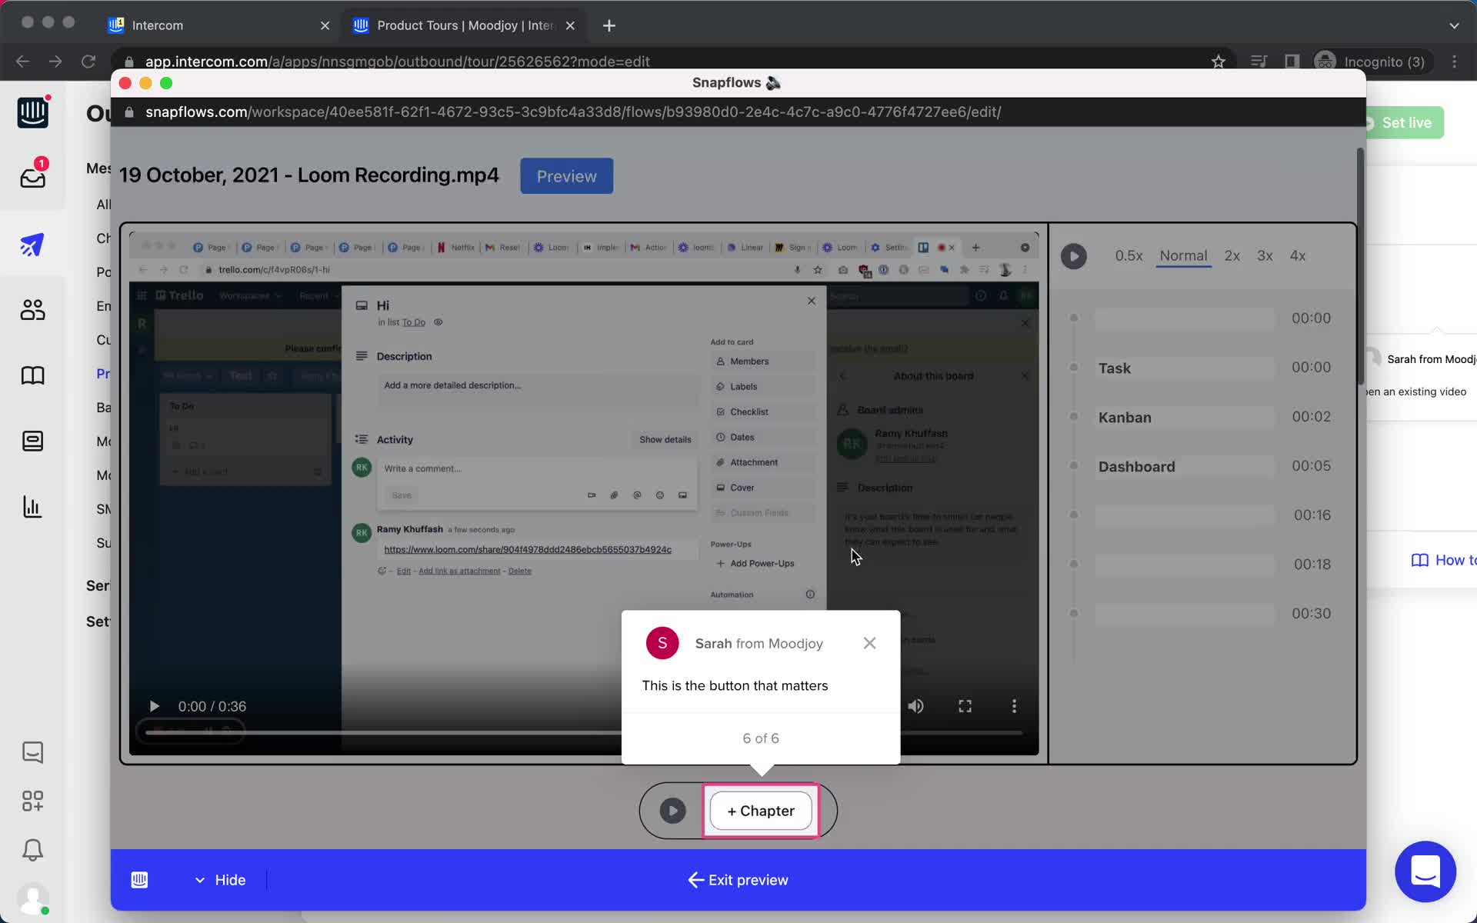Open the Articles book icon in sidebar
This screenshot has height=923, width=1477.
tap(32, 375)
